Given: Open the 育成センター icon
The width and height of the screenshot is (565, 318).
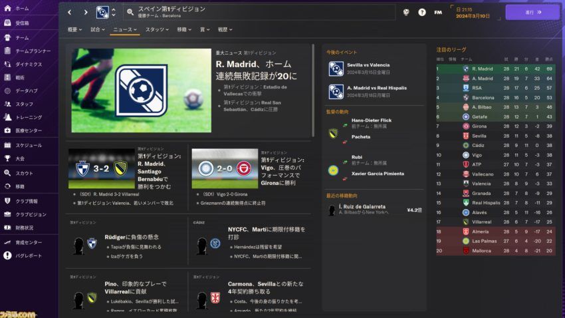Looking at the screenshot, I should pyautogui.click(x=7, y=242).
